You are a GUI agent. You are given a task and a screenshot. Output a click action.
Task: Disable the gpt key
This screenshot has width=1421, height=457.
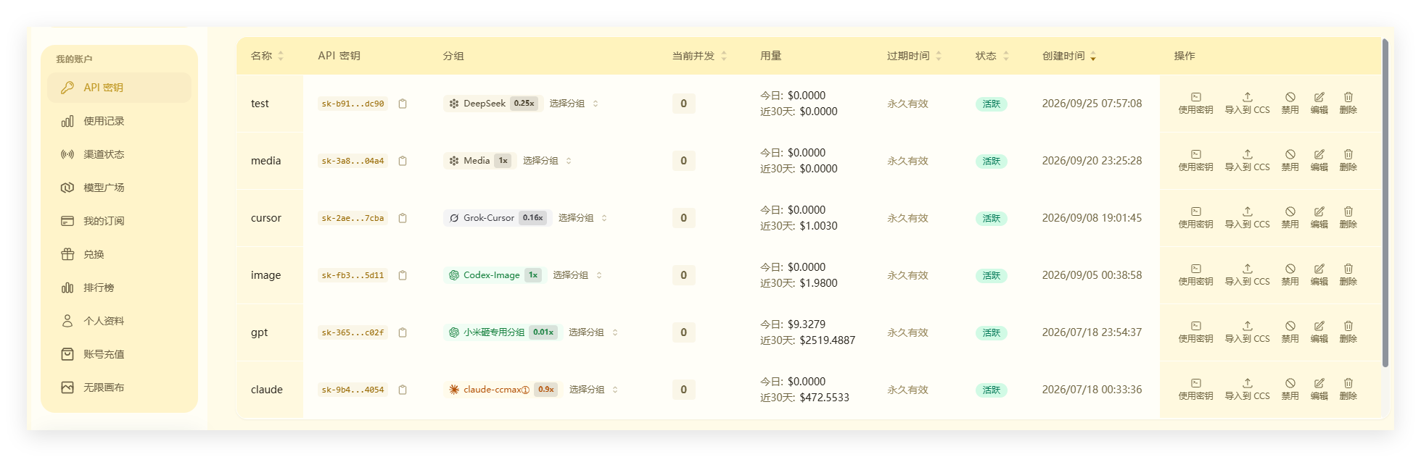pos(1290,332)
